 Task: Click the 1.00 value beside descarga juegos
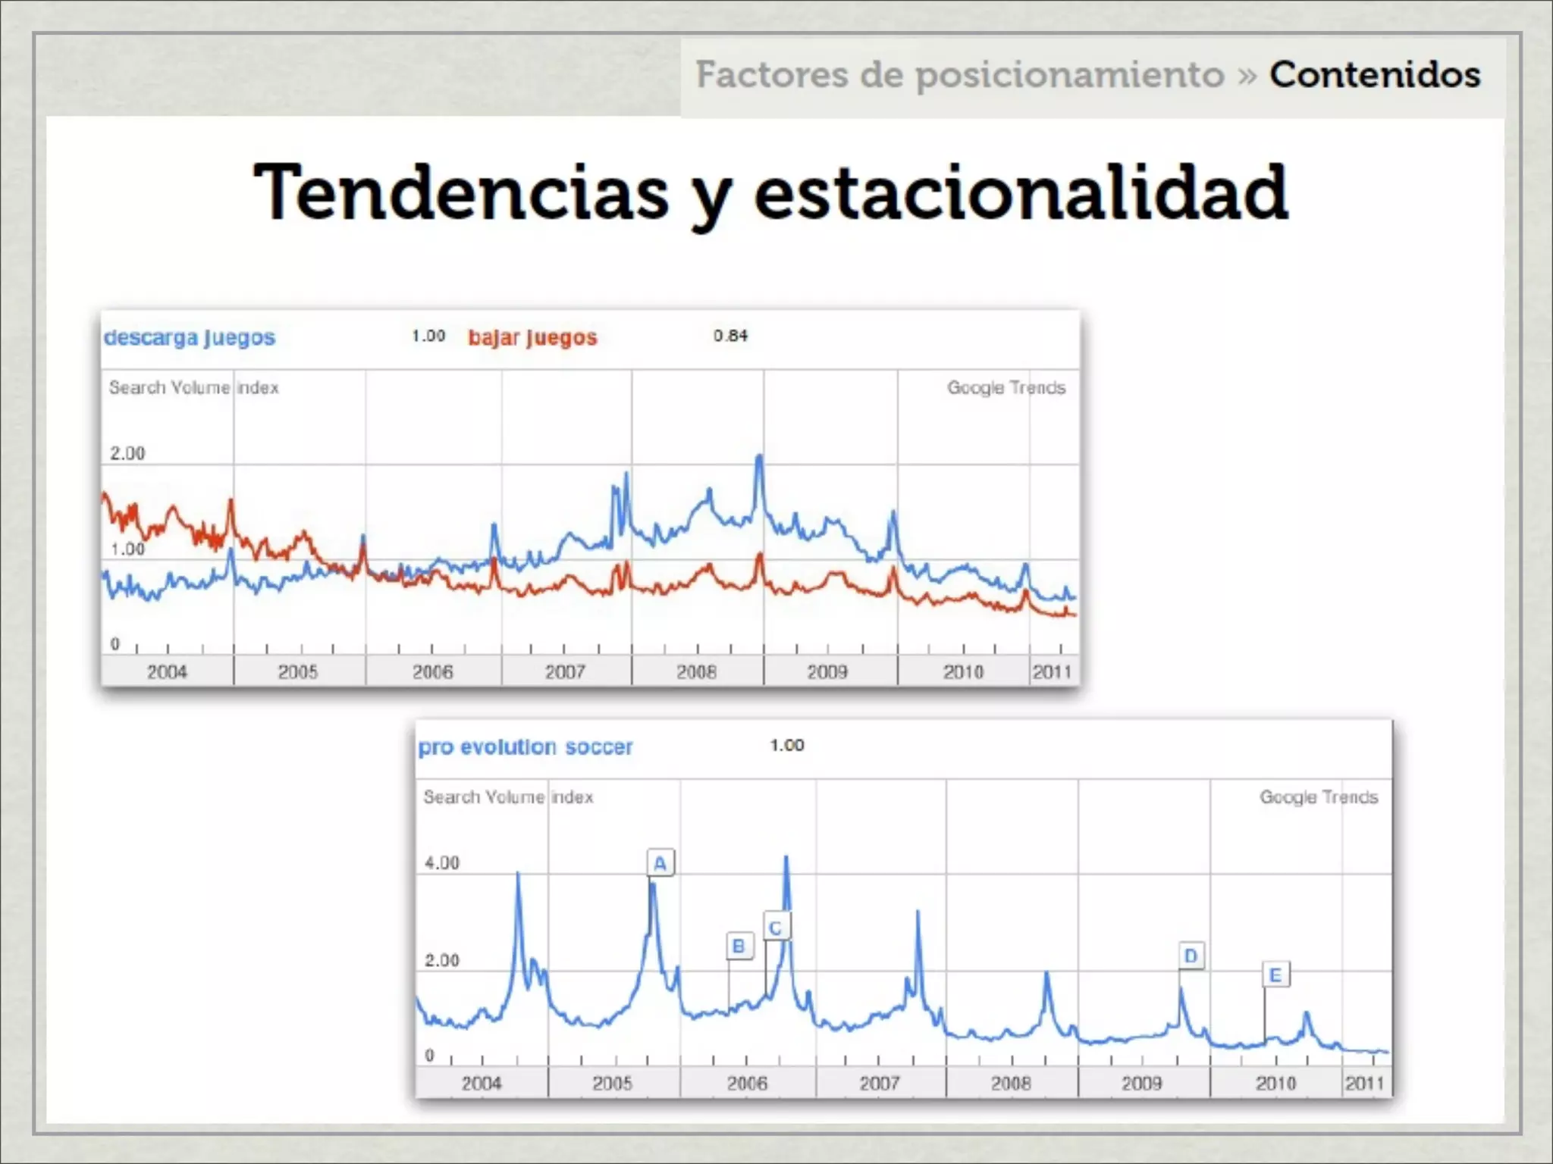(428, 336)
